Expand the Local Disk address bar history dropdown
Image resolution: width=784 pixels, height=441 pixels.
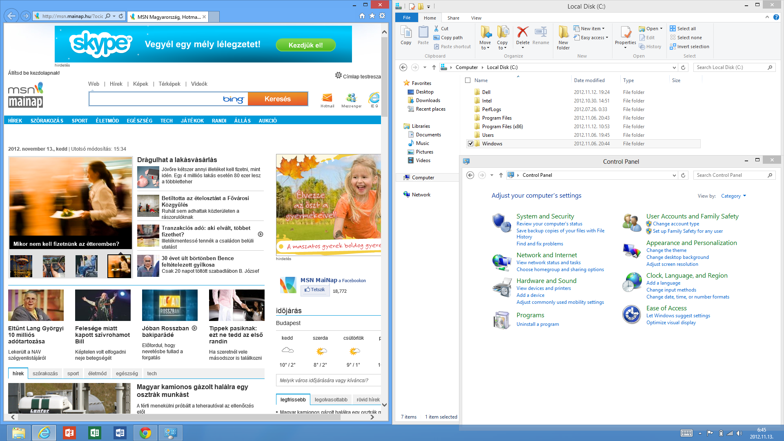click(x=674, y=67)
